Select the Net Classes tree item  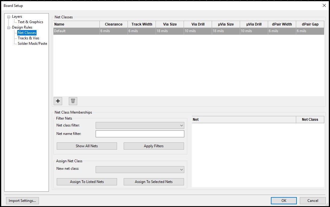(27, 33)
